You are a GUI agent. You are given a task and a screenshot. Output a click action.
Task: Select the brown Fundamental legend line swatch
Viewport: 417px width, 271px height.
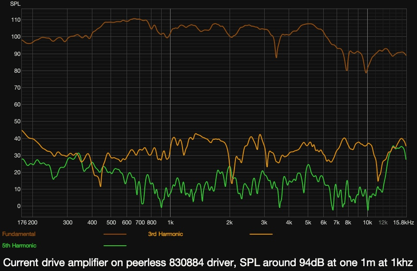click(115, 234)
